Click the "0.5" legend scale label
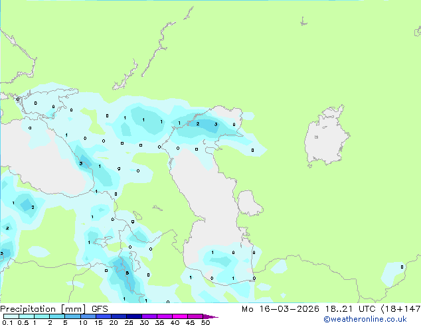This screenshot has height=325, width=421. [x=23, y=322]
